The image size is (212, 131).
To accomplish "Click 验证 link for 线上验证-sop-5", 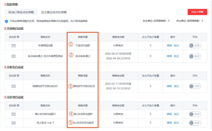I will pyautogui.click(x=176, y=123).
